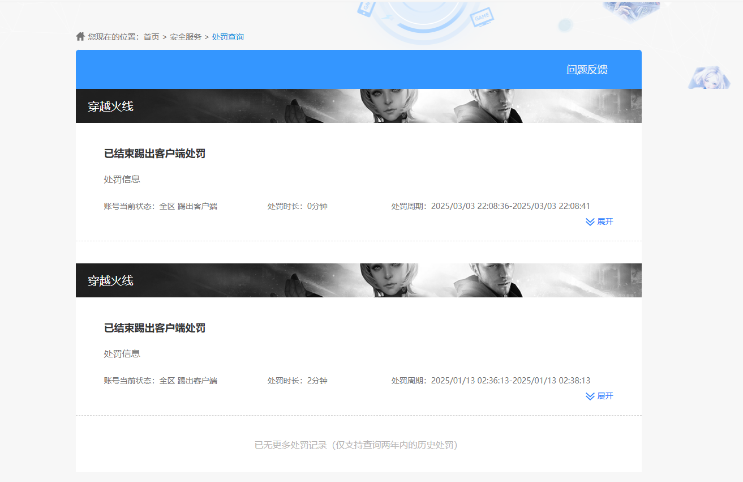Image resolution: width=743 pixels, height=482 pixels.
Task: Click 账号当前状态 text in the 0分钟 record
Action: (161, 206)
